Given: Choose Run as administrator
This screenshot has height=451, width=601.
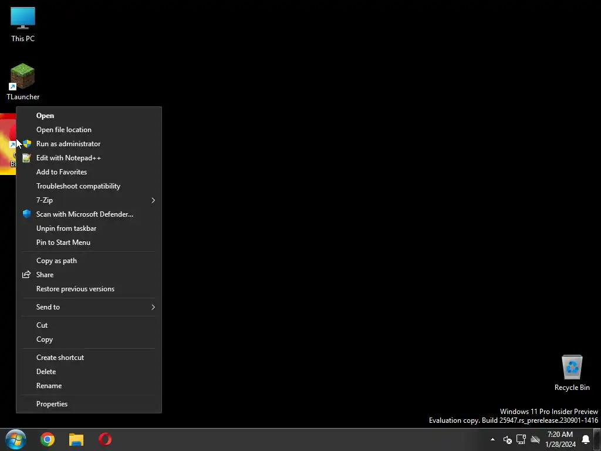Looking at the screenshot, I should point(89,144).
